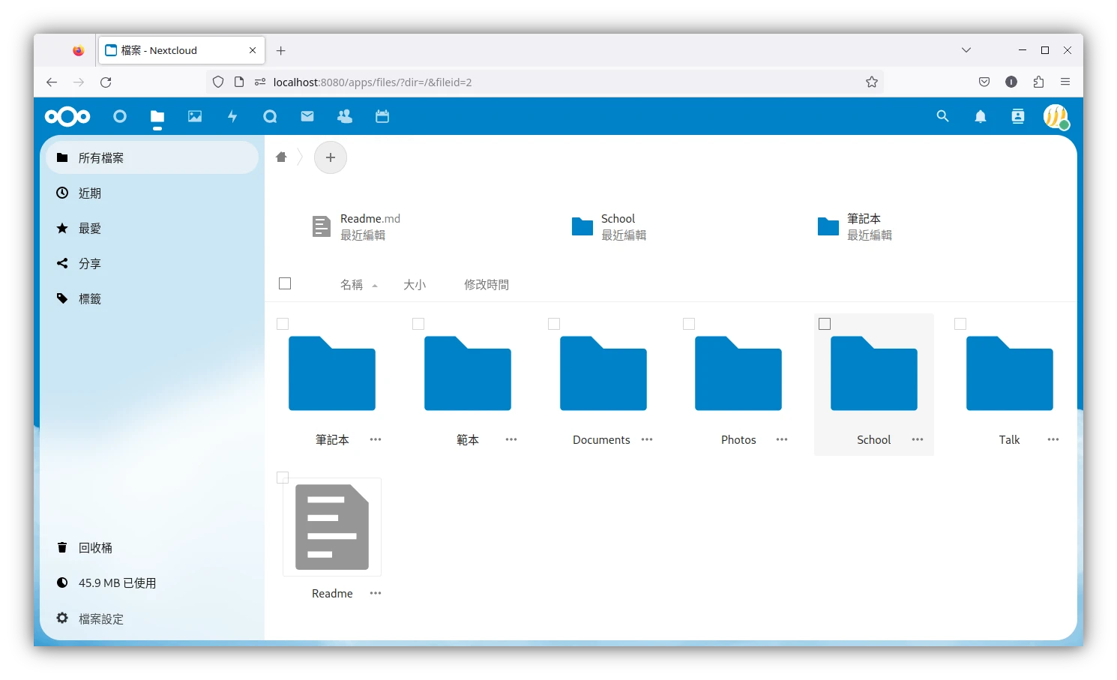Toggle the select-all files checkbox
This screenshot has width=1117, height=680.
tap(285, 283)
